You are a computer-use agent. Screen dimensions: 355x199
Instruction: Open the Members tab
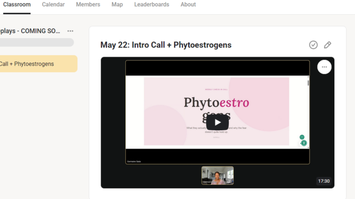point(88,4)
